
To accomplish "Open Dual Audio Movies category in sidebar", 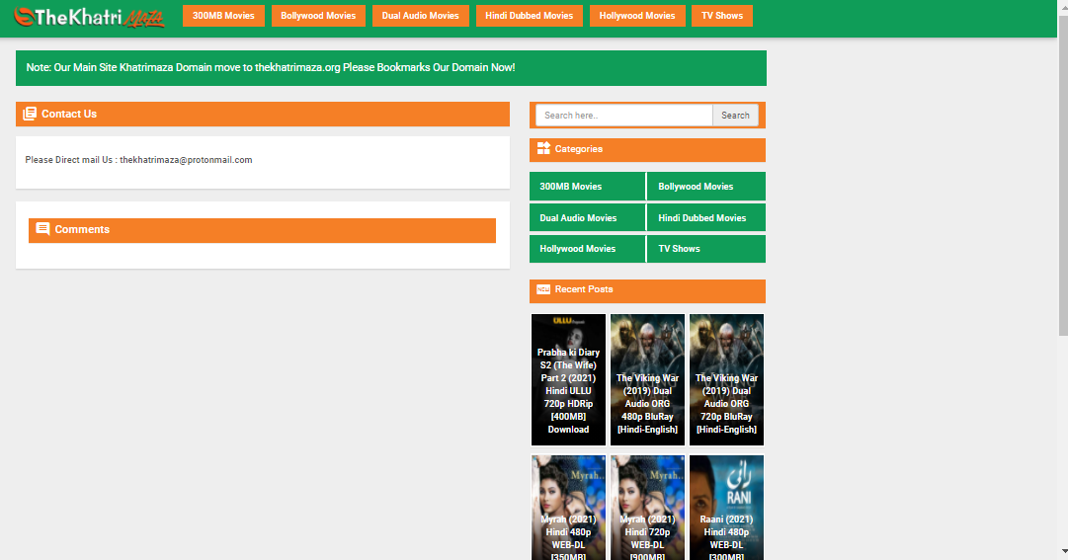I will point(587,217).
